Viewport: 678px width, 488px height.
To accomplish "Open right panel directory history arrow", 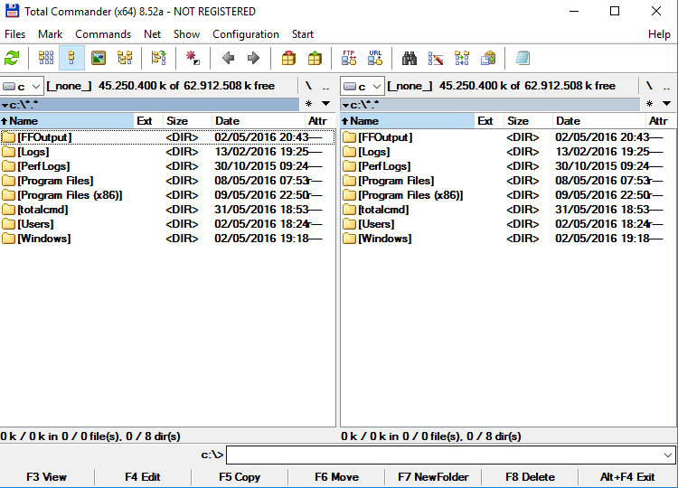I will pyautogui.click(x=667, y=103).
